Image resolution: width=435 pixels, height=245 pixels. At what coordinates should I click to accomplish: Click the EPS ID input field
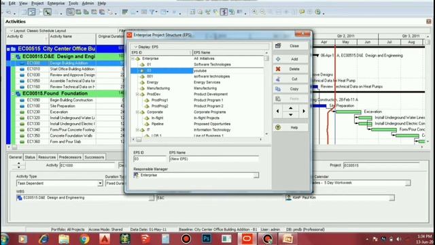tap(150, 159)
